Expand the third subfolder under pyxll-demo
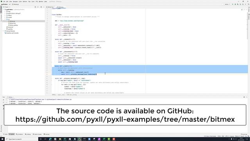This screenshot has height=141, width=250. coord(5,15)
